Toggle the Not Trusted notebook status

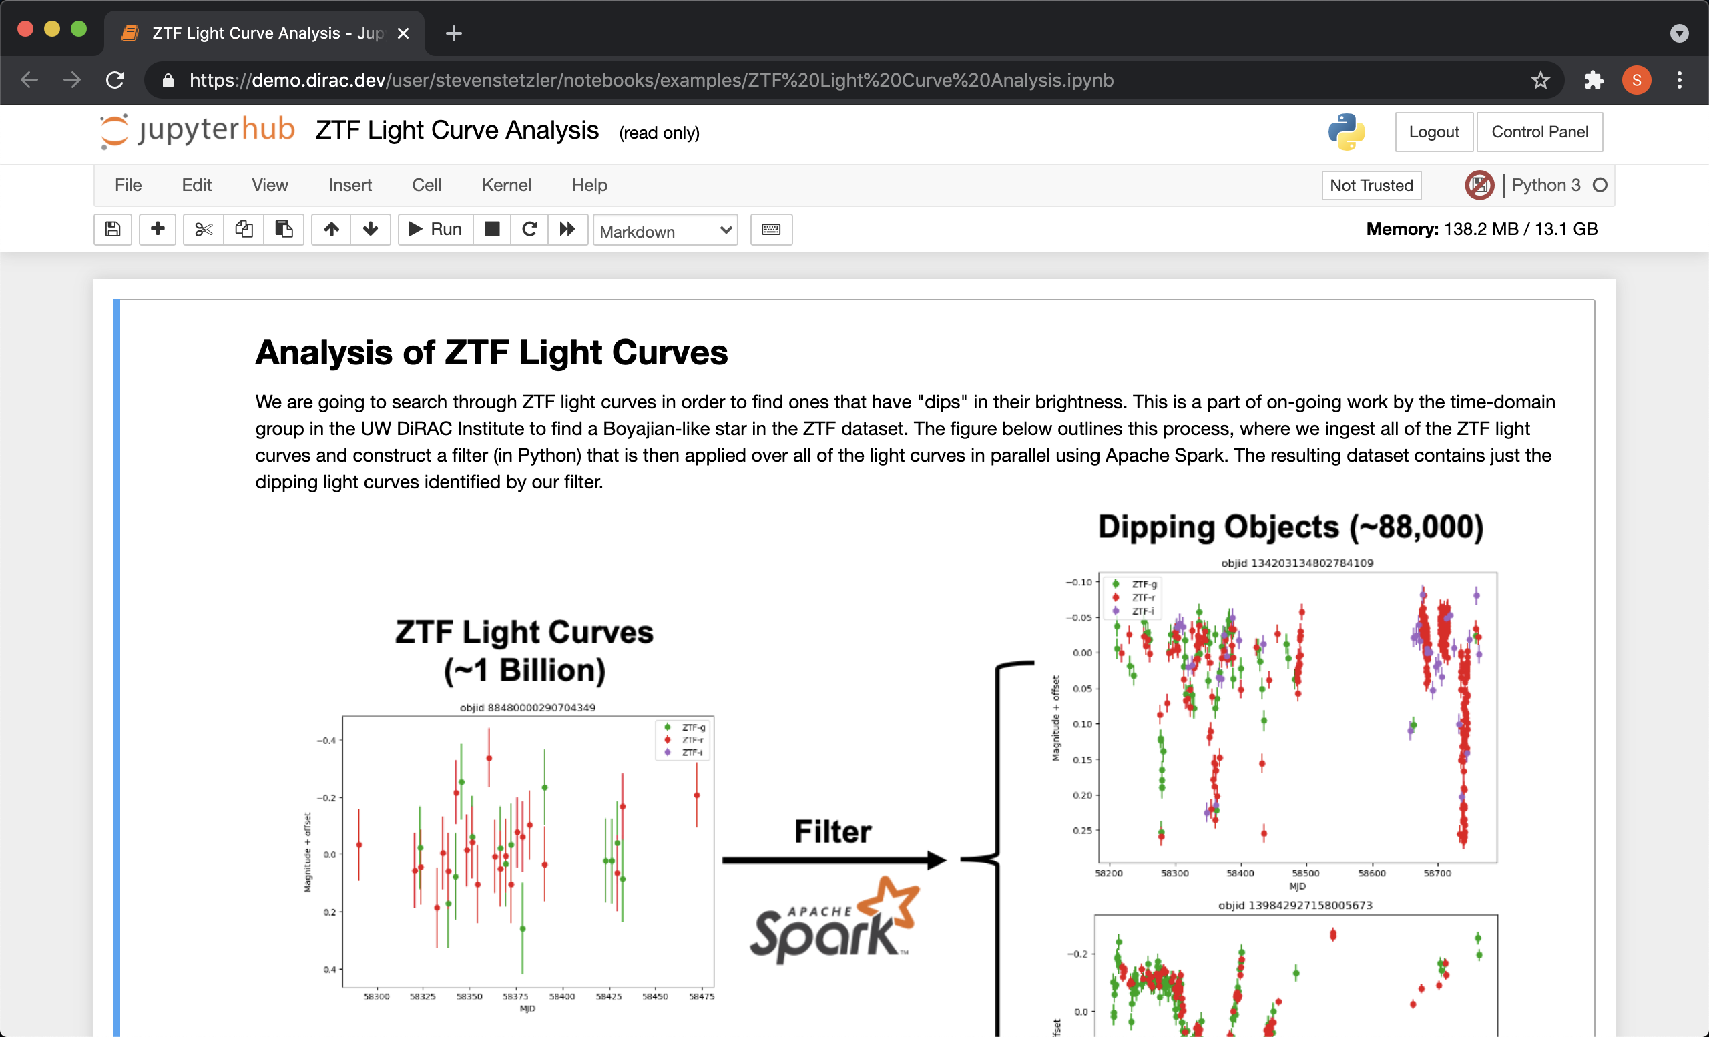tap(1371, 185)
